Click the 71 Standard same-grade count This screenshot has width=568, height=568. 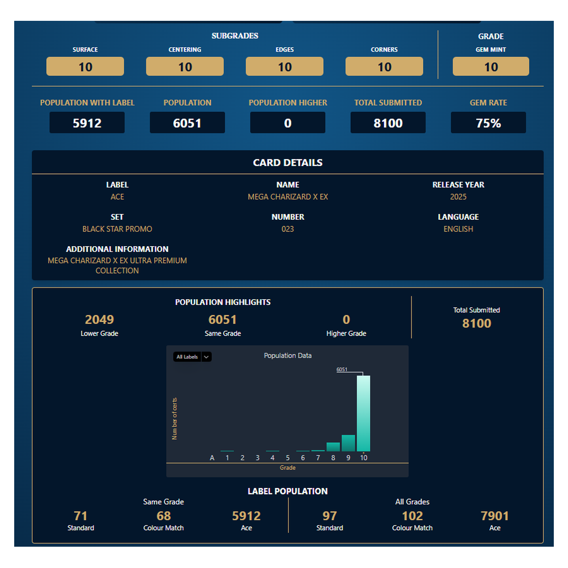80,516
